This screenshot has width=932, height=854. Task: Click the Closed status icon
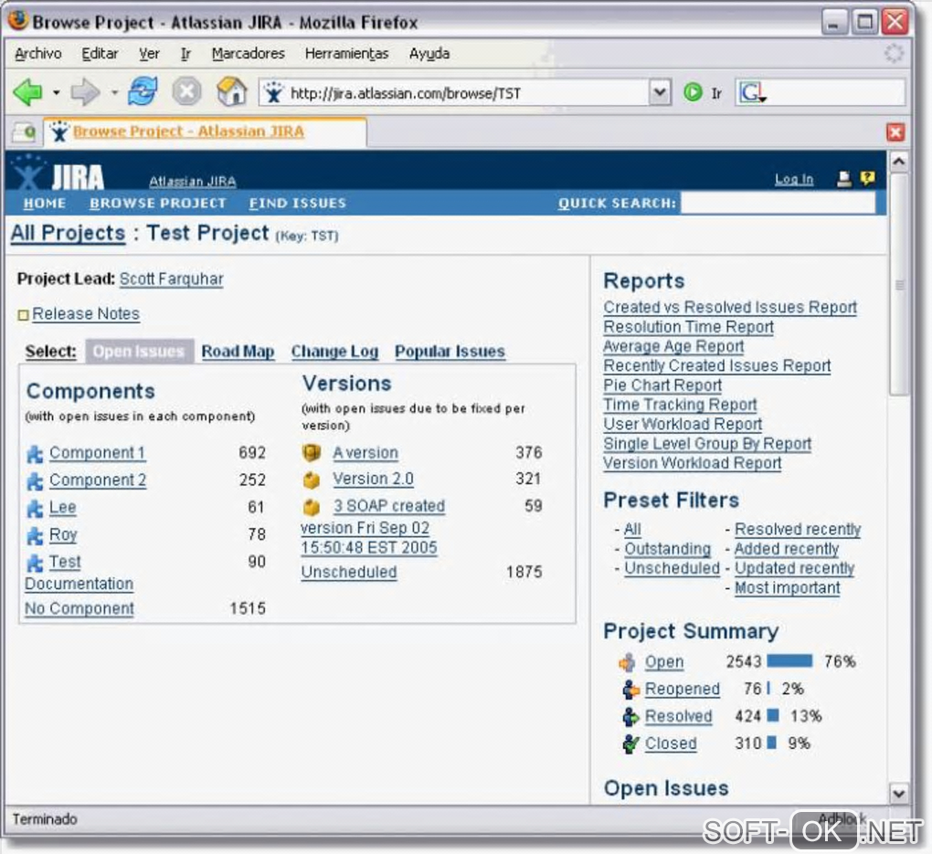point(630,744)
